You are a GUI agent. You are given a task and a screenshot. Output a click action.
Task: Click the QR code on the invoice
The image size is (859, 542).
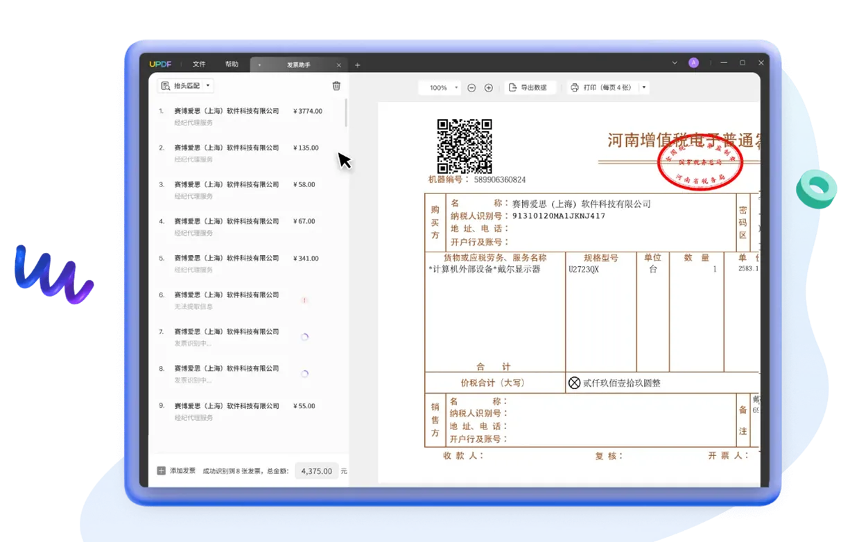tap(465, 146)
